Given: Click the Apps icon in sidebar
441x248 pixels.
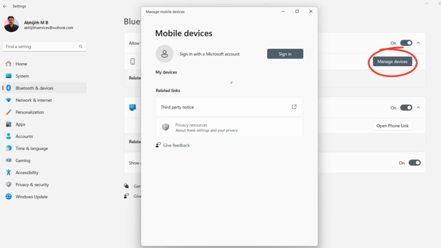Looking at the screenshot, I should tap(8, 124).
